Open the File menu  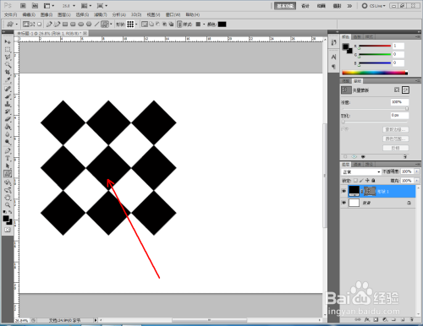[10, 14]
